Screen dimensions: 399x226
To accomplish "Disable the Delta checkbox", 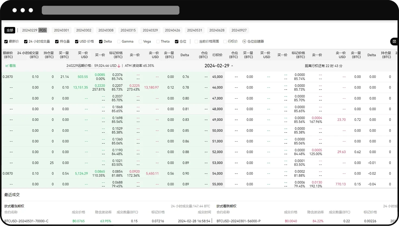I will coord(101,42).
